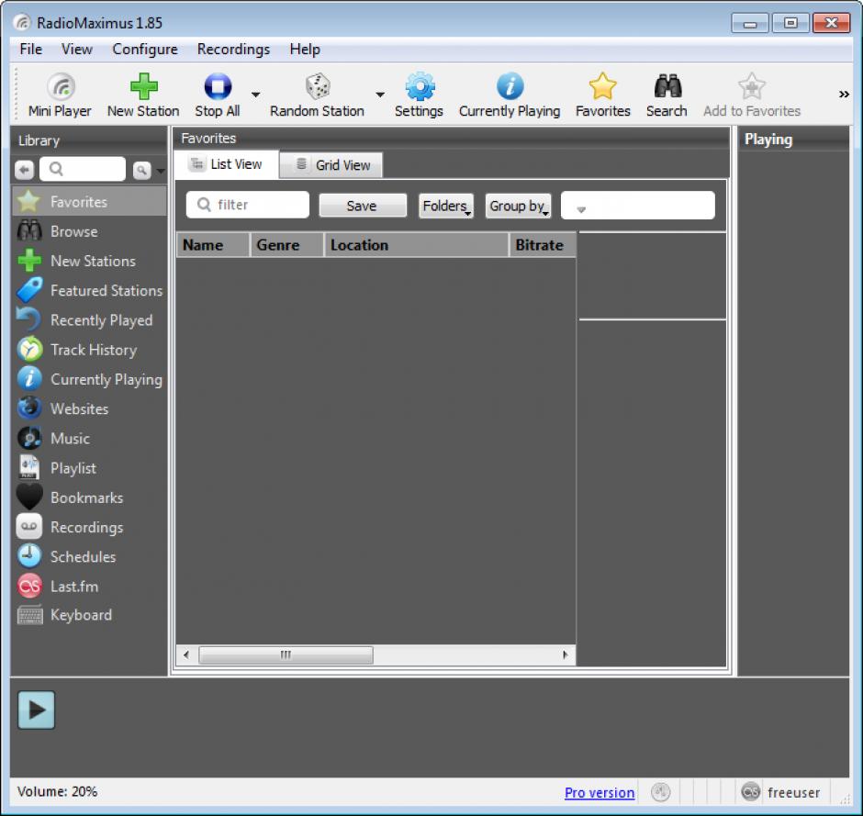Open the Recordings menu
This screenshot has height=816, width=863.
(233, 49)
